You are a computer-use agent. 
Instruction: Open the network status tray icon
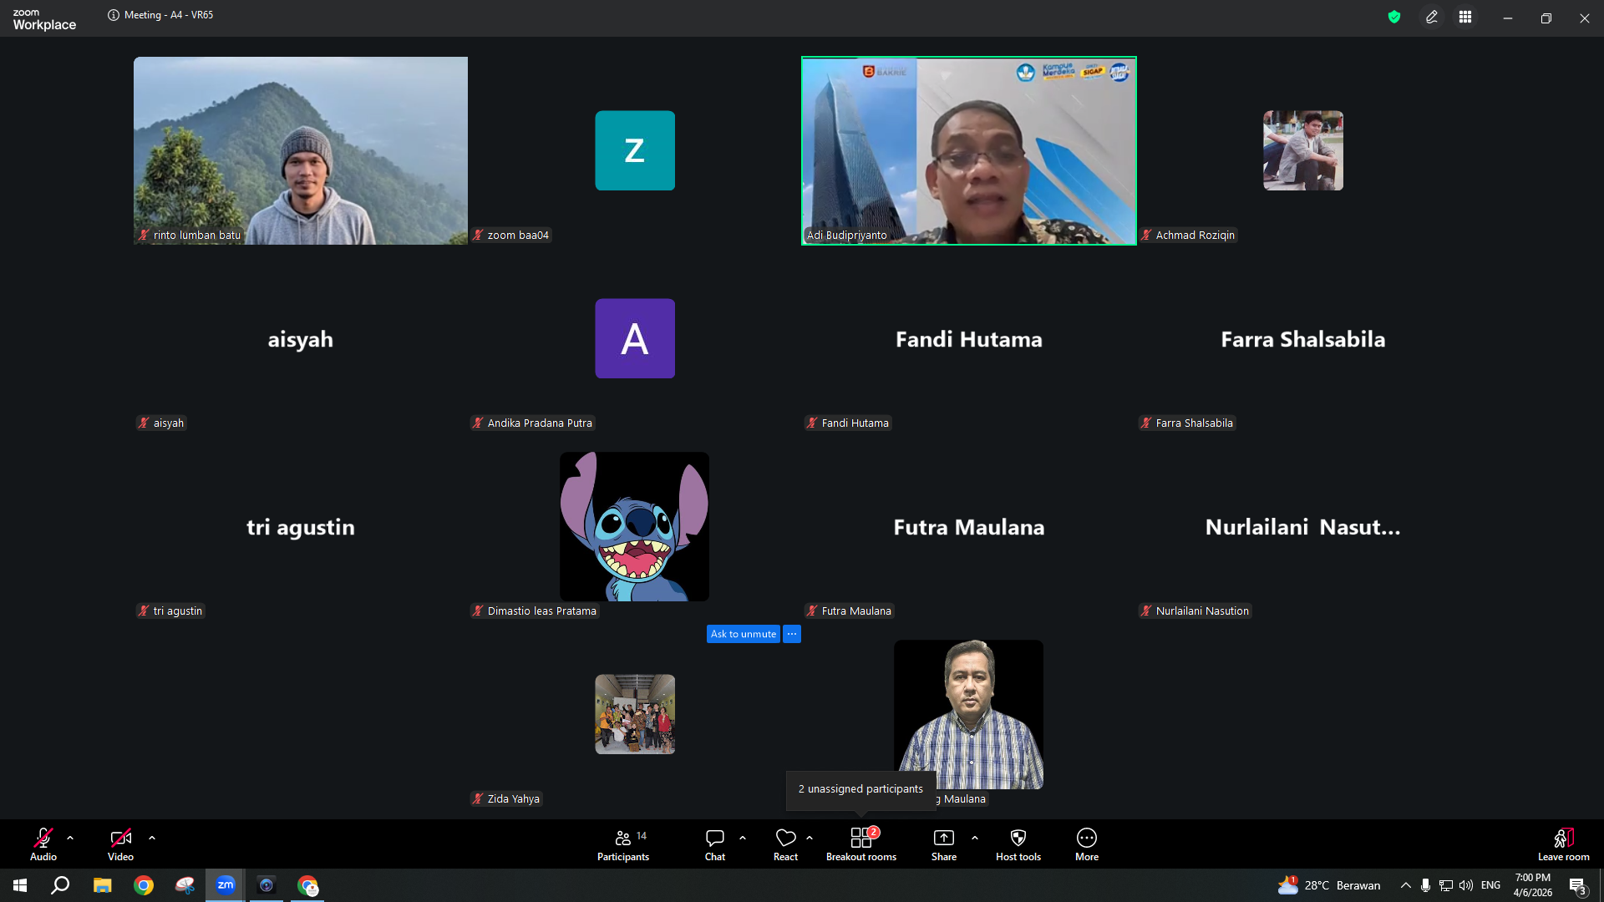1446,885
